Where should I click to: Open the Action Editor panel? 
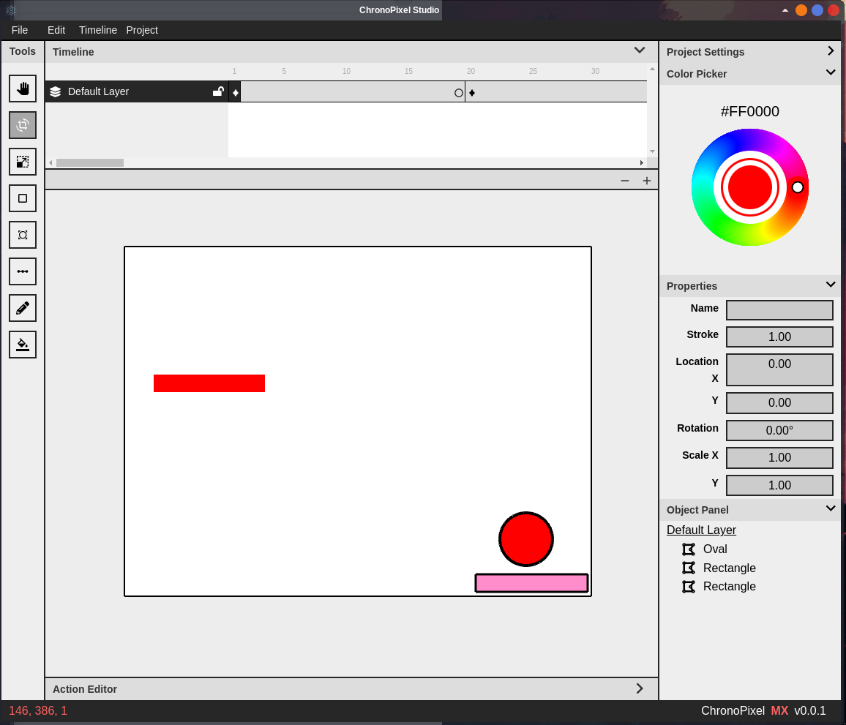639,688
